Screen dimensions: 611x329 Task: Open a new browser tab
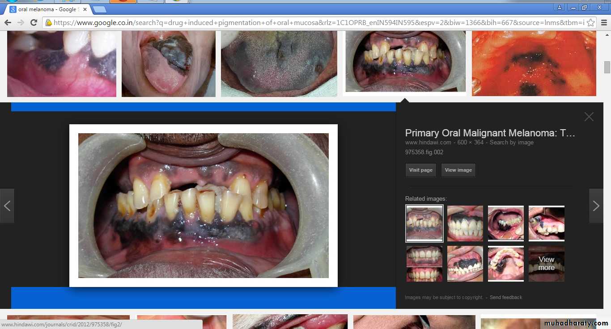[99, 9]
